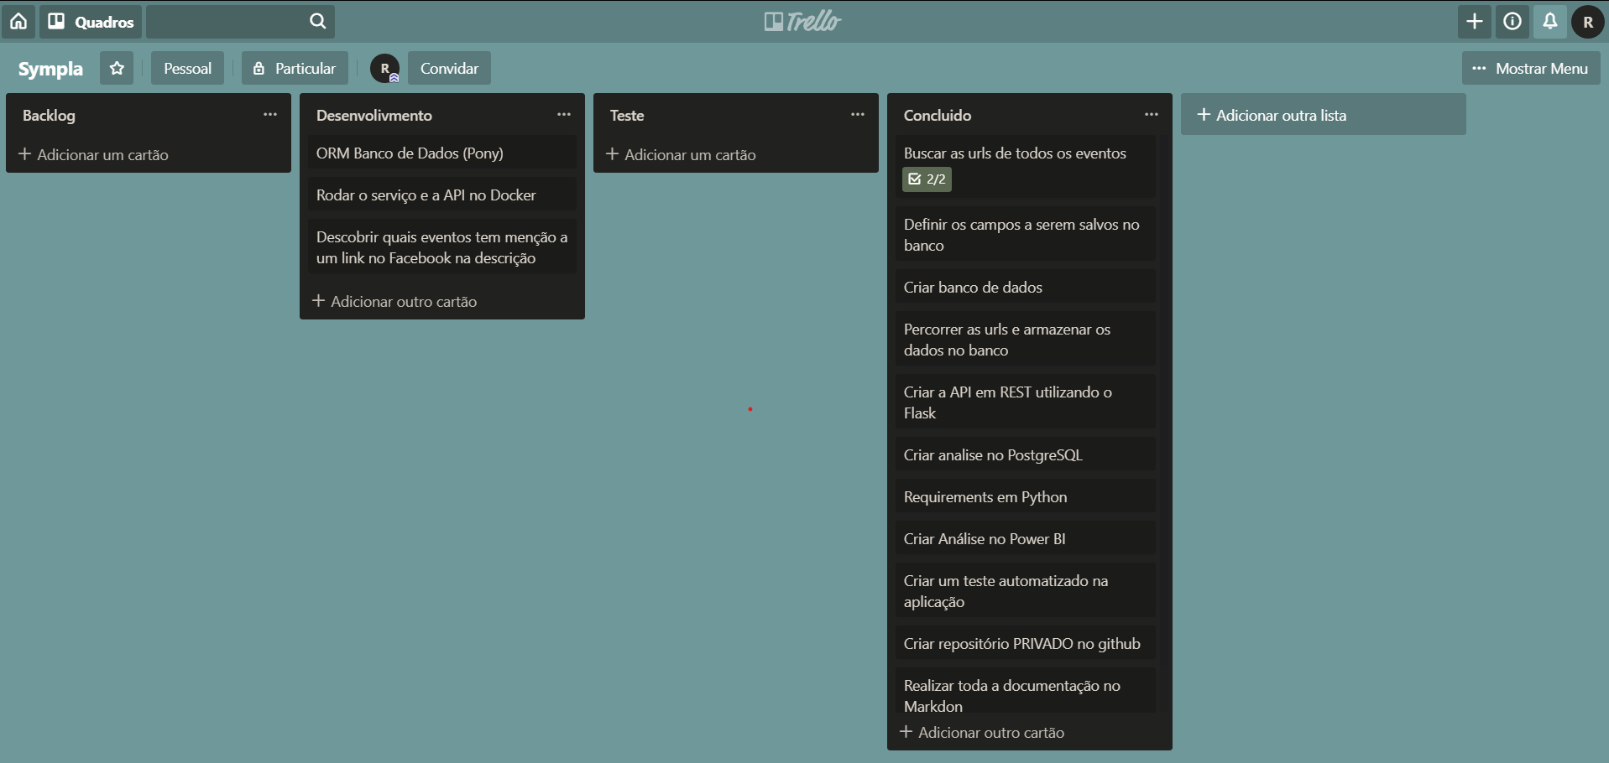This screenshot has width=1609, height=763.
Task: Open card Descobrir quais eventos tem menção
Action: pyautogui.click(x=442, y=247)
